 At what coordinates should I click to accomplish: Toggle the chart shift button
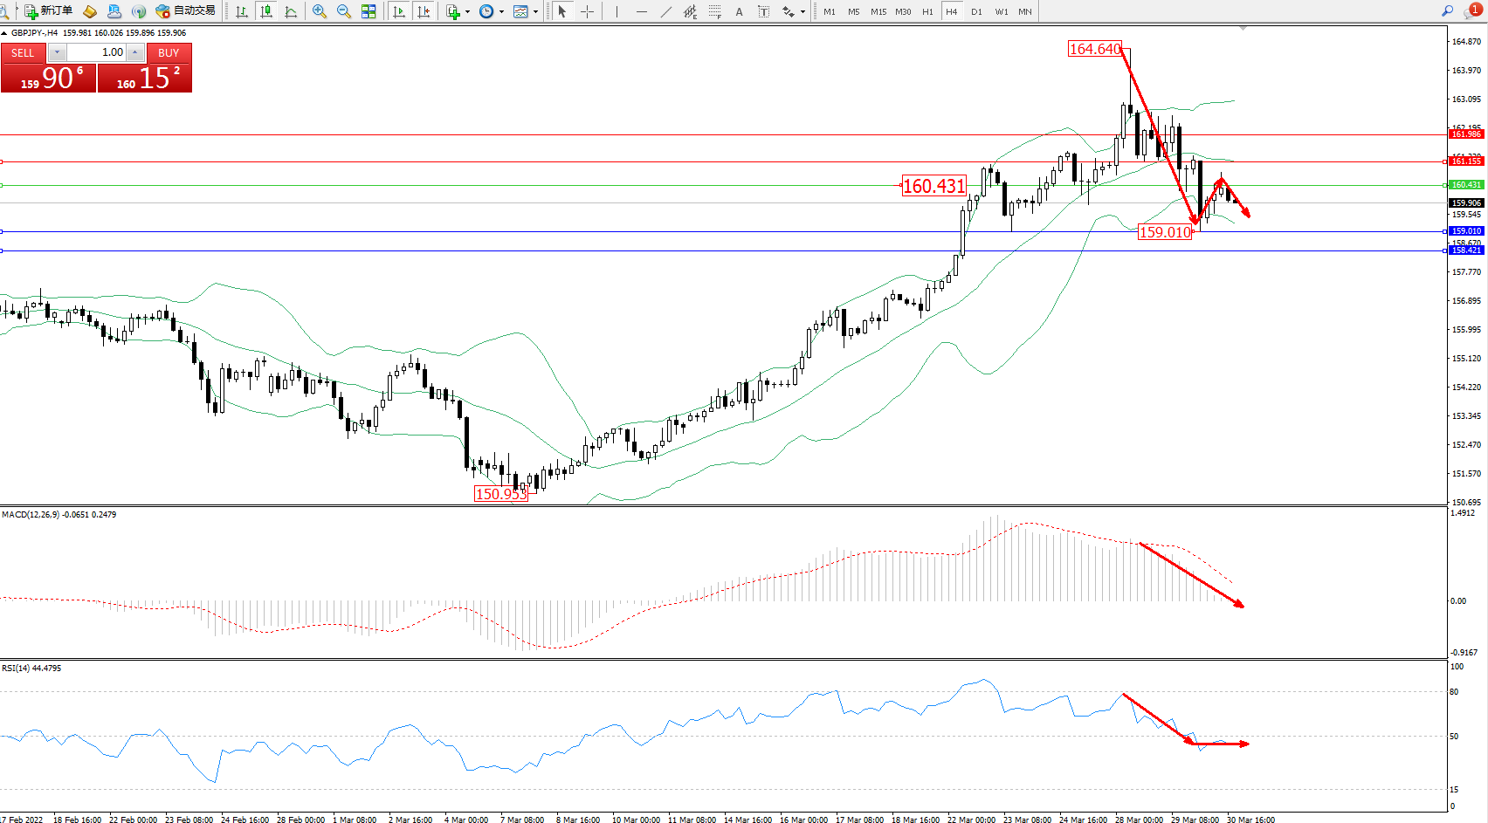pyautogui.click(x=424, y=11)
